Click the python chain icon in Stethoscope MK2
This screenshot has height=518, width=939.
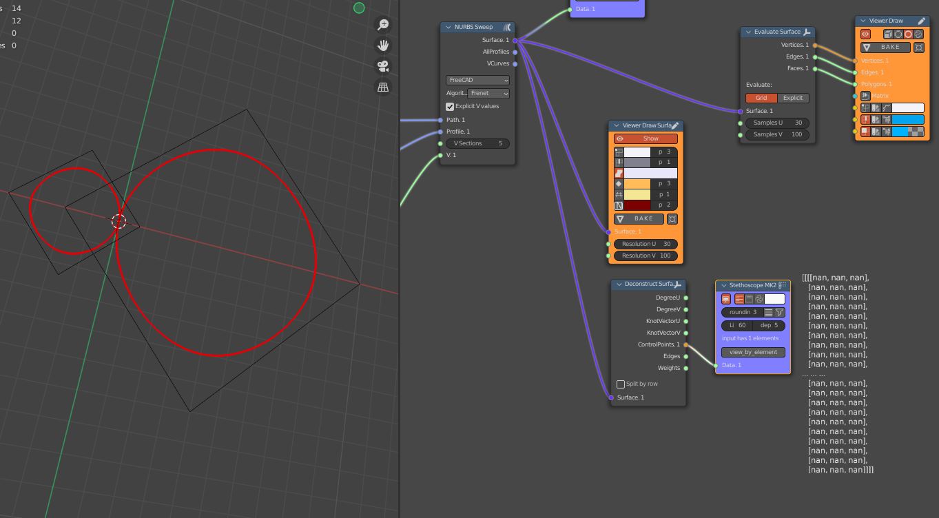[x=759, y=299]
